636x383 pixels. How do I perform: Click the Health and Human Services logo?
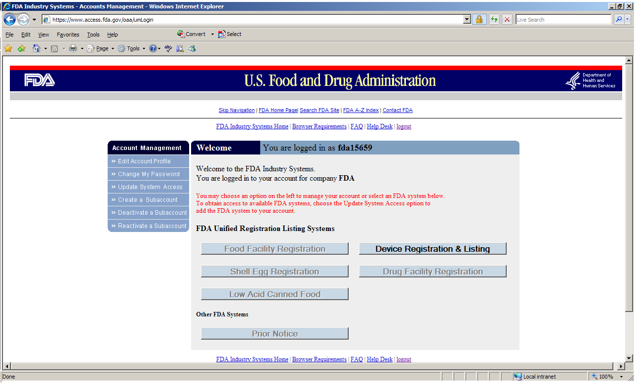(591, 80)
